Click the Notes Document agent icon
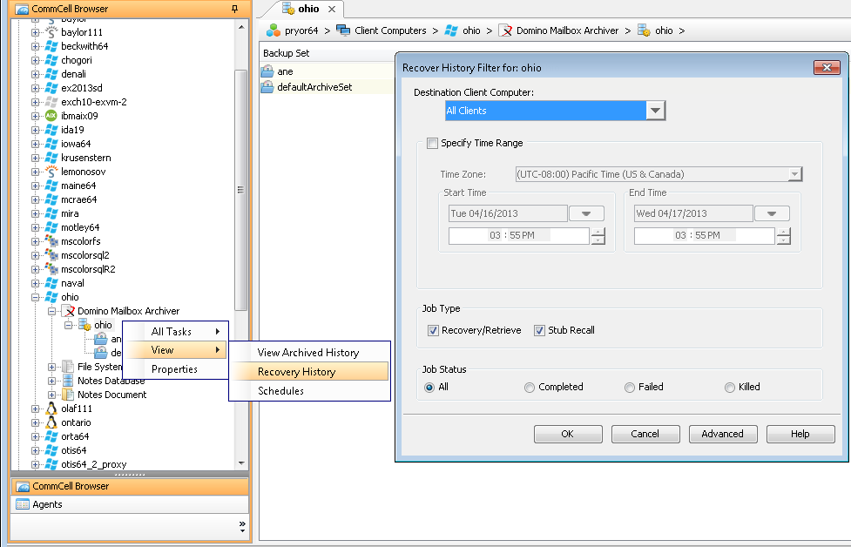This screenshot has width=851, height=547. (x=68, y=395)
